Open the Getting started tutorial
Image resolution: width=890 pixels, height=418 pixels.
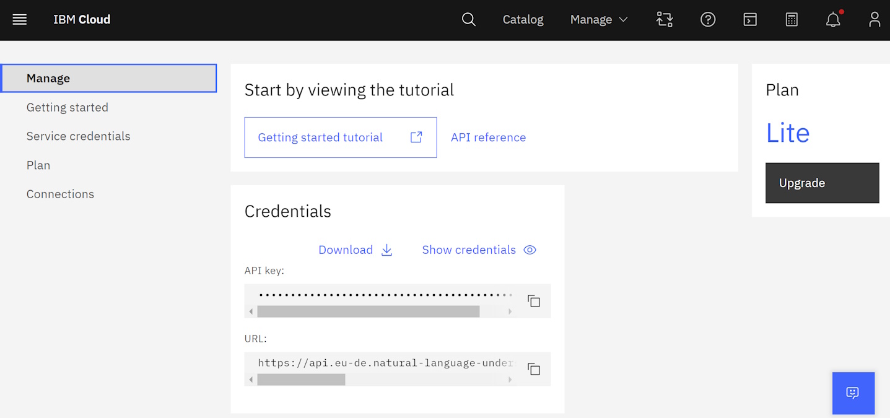coord(340,137)
